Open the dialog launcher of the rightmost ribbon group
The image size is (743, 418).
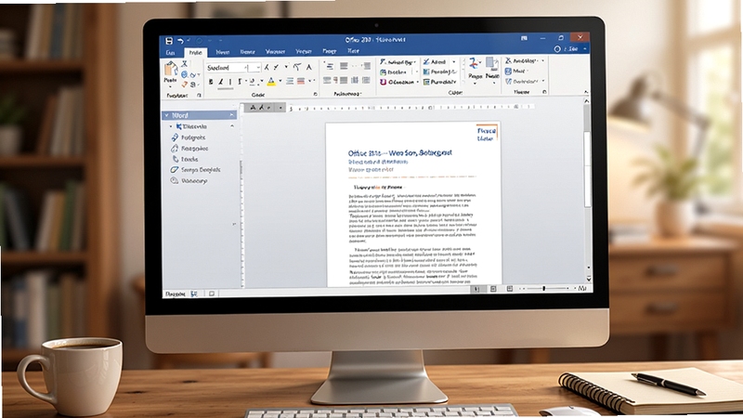(x=544, y=91)
